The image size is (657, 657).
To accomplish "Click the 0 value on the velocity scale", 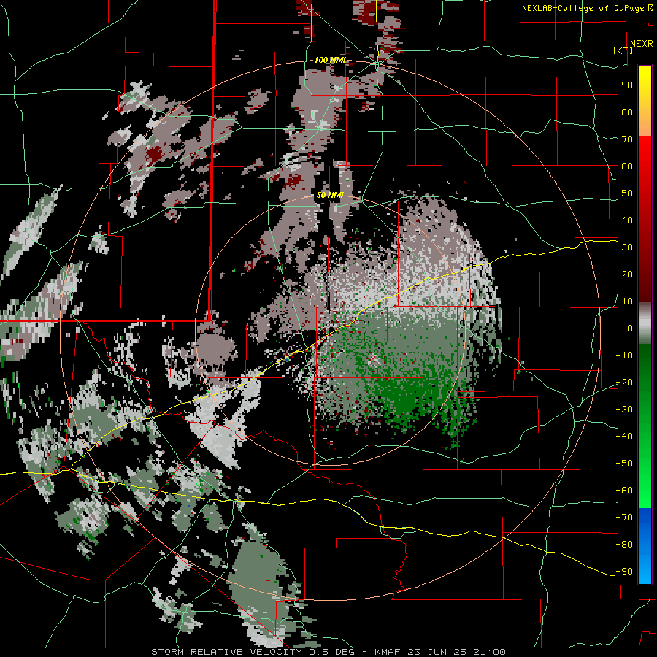I will pyautogui.click(x=630, y=328).
